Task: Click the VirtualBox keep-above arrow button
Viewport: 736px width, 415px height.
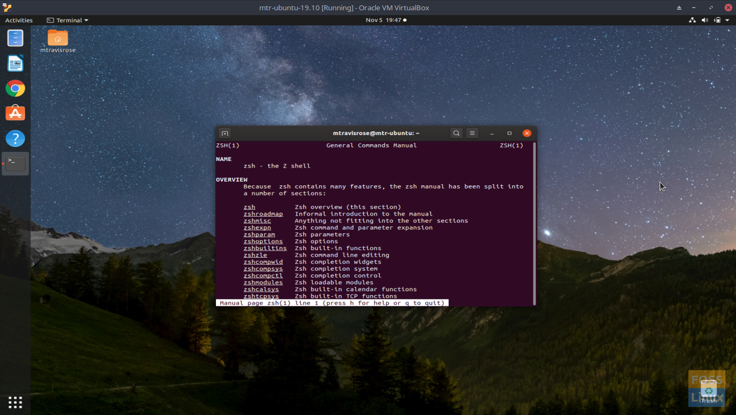Action: click(679, 8)
